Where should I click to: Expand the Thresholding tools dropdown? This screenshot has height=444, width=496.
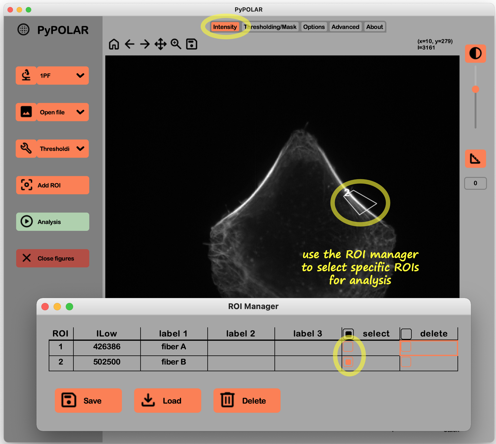coord(63,149)
